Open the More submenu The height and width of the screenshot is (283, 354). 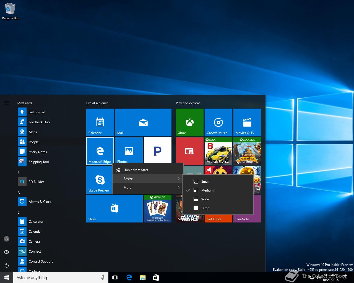click(x=148, y=188)
